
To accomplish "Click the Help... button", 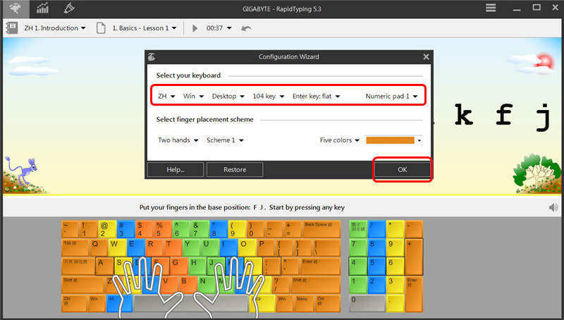I will pos(176,169).
